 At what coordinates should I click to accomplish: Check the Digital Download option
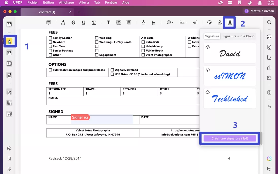(x=112, y=70)
